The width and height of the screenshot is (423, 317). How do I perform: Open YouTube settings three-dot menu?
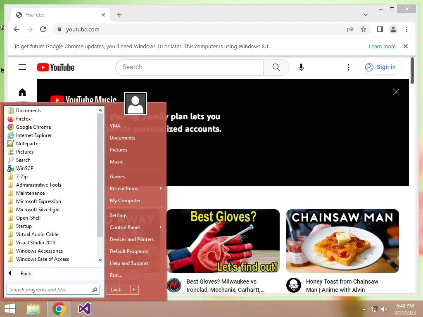349,67
